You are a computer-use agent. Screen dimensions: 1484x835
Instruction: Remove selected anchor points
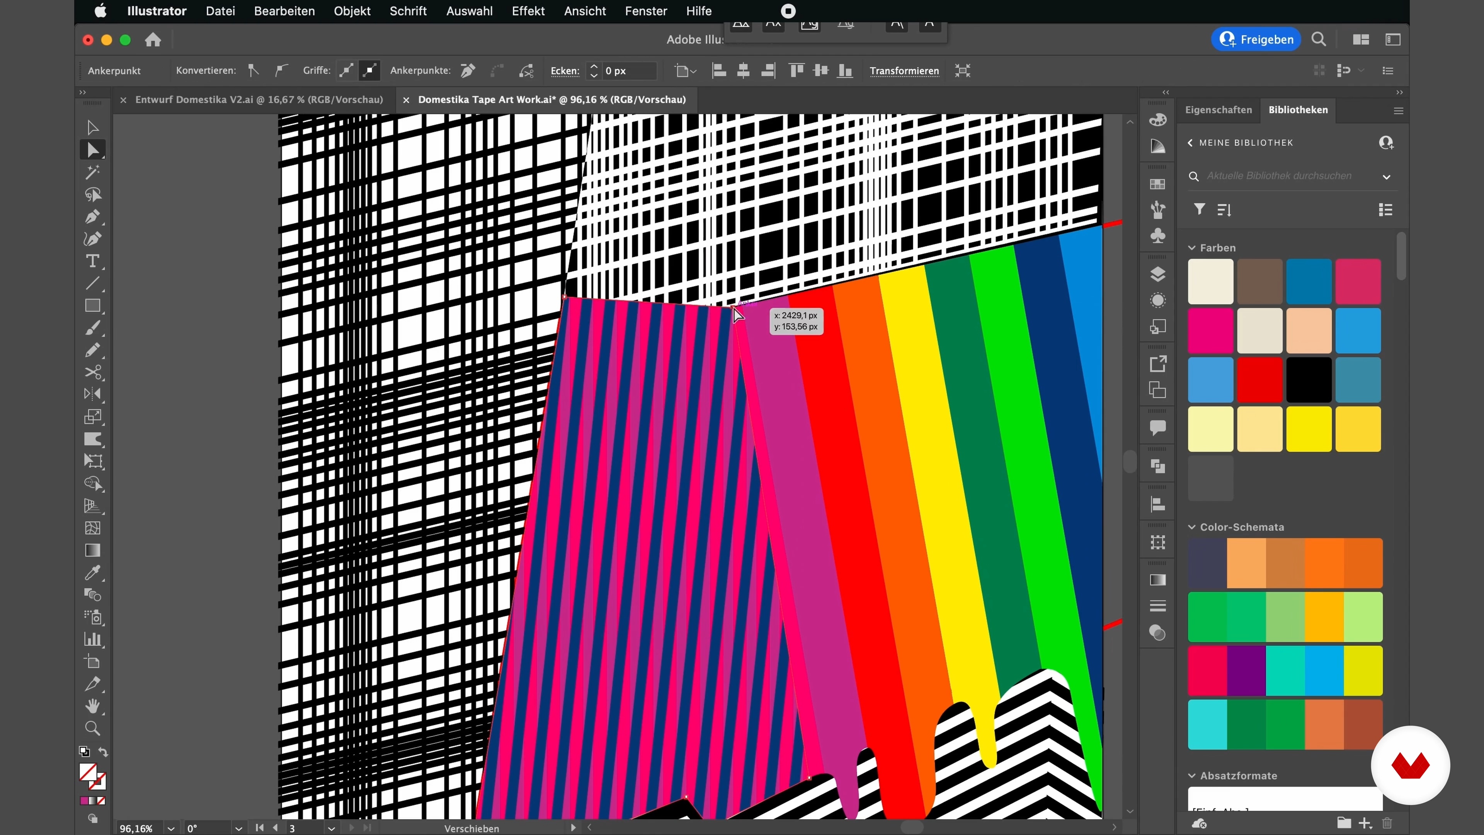coord(468,71)
